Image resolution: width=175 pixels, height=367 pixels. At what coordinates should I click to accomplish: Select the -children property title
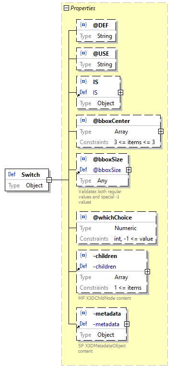(x=105, y=256)
